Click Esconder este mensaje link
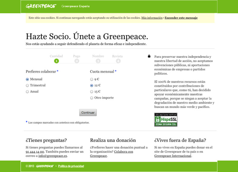238x172 pixels. click(181, 18)
